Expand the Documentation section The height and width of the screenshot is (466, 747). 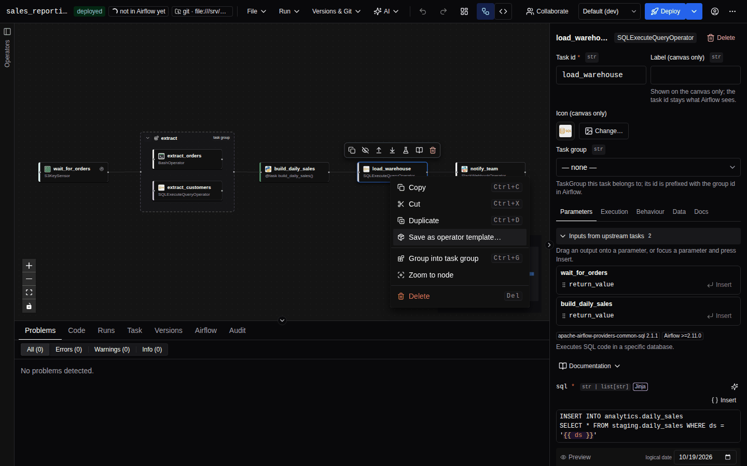pos(589,366)
